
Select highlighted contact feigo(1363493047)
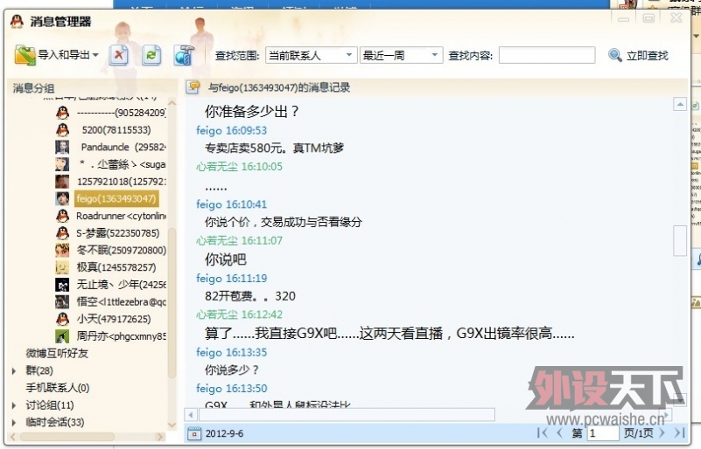(x=116, y=198)
